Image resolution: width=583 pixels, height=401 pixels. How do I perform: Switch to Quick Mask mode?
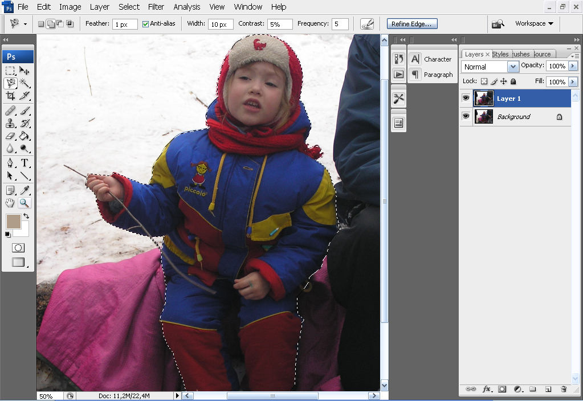click(x=18, y=248)
